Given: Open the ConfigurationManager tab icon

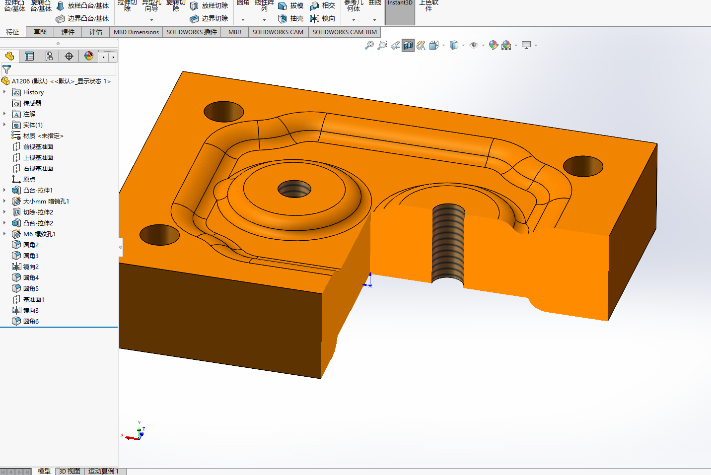Looking at the screenshot, I should click(x=49, y=56).
